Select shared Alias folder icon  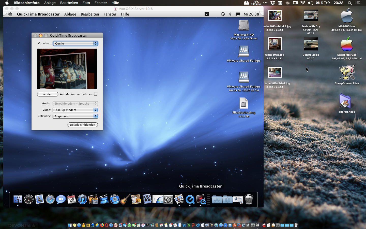tap(345, 101)
